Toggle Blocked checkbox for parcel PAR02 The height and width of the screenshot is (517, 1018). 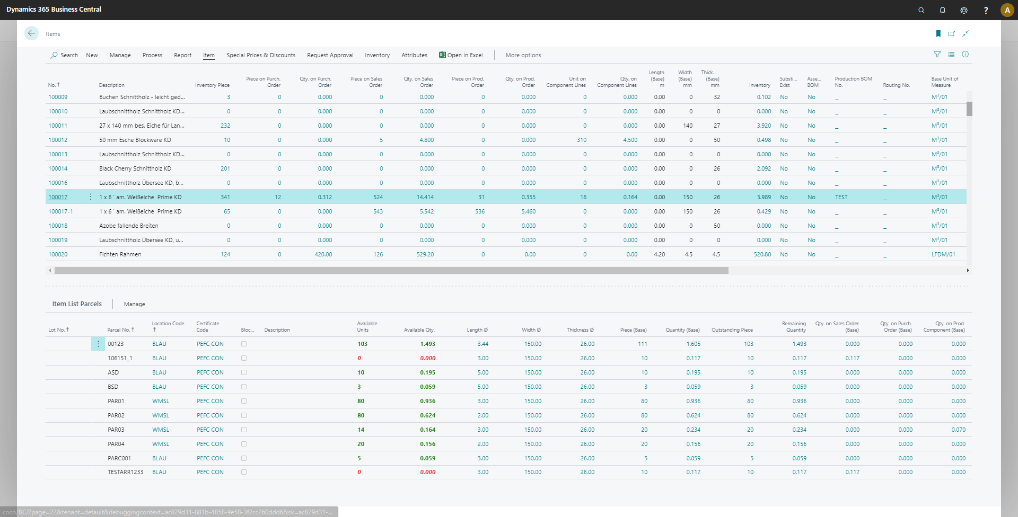(244, 415)
